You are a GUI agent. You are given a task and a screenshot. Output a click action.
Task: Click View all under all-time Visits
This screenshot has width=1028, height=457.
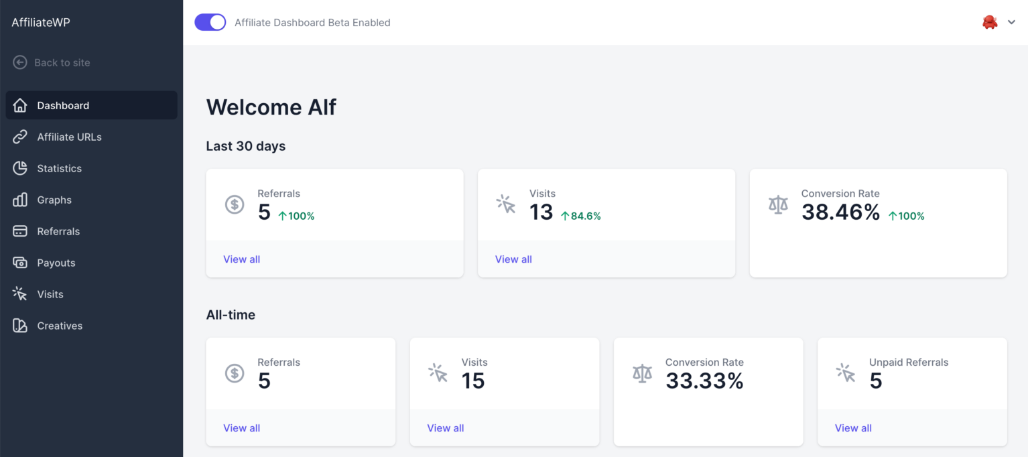click(445, 428)
